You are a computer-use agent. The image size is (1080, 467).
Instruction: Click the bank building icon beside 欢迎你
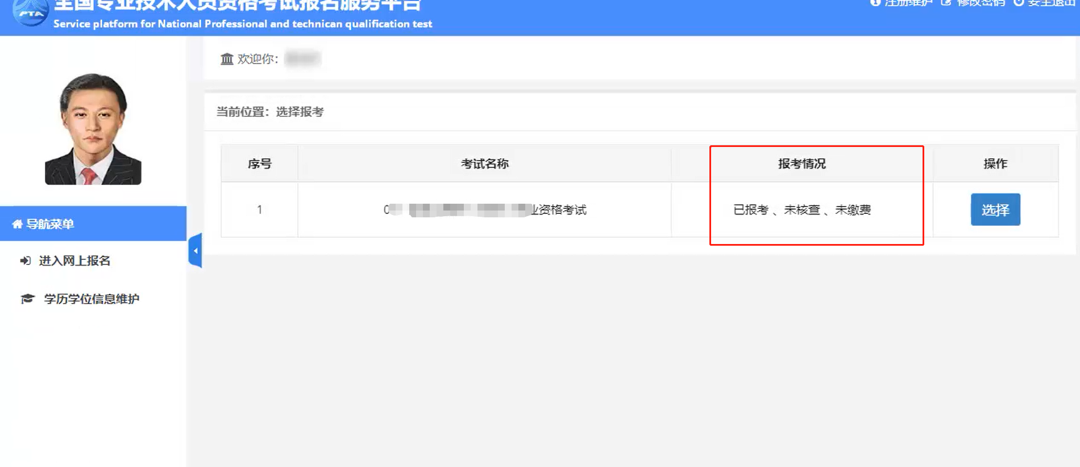[227, 59]
